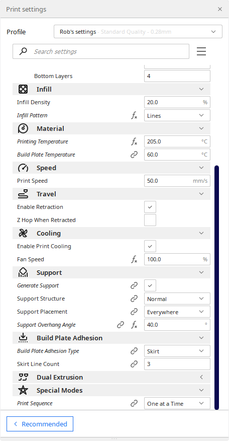The width and height of the screenshot is (229, 441).
Task: Click the Fan Speed value field
Action: coord(177,259)
